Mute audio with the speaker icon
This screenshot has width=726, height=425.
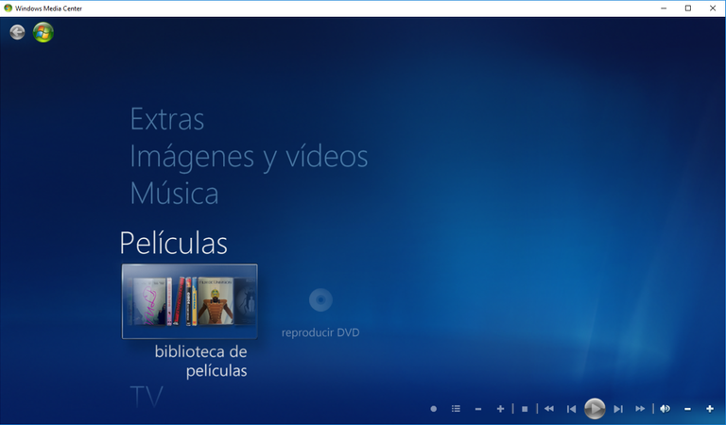tap(665, 409)
